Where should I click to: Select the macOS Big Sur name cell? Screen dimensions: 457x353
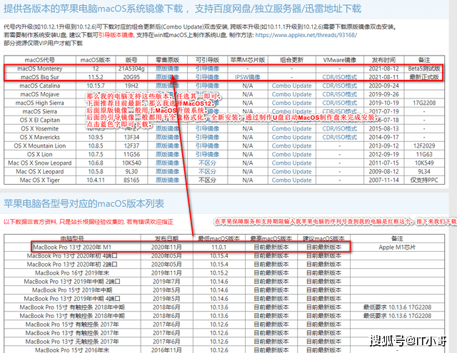(40, 77)
